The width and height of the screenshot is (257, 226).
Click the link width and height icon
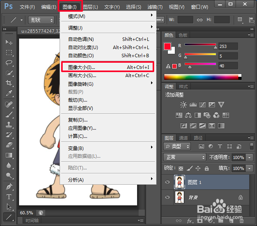point(200,20)
